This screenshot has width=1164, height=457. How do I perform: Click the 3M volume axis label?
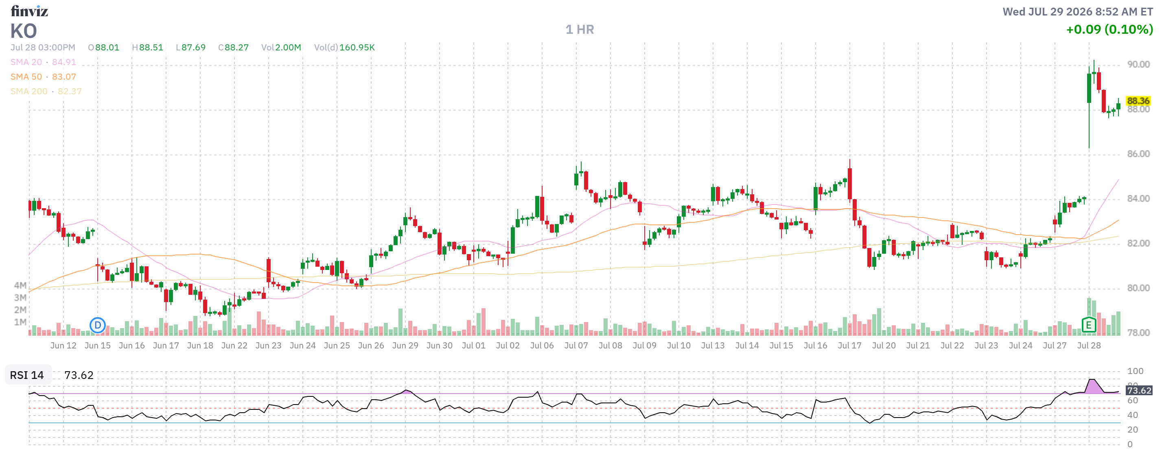[20, 298]
